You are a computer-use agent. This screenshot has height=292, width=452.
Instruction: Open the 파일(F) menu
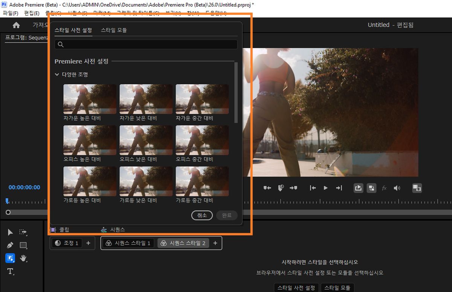point(10,14)
